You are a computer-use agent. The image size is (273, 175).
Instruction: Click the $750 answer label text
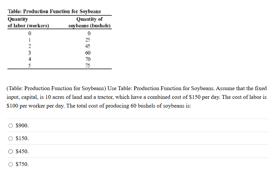[22, 164]
